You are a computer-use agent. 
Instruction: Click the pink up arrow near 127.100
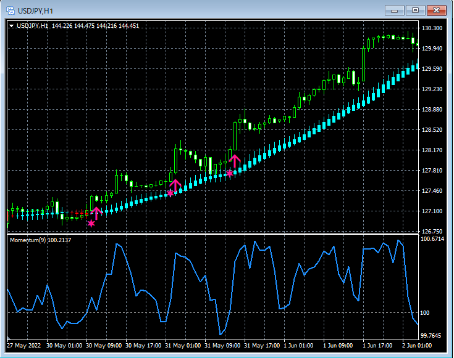pyautogui.click(x=96, y=214)
